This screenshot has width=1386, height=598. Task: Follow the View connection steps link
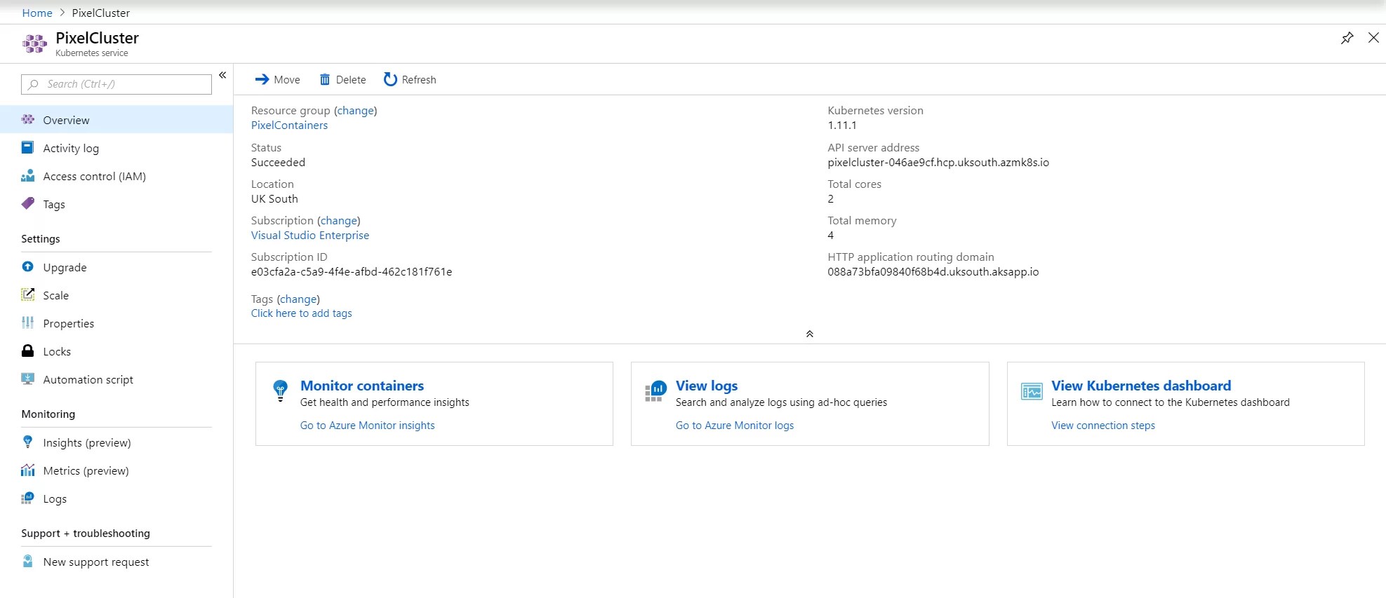pos(1103,426)
